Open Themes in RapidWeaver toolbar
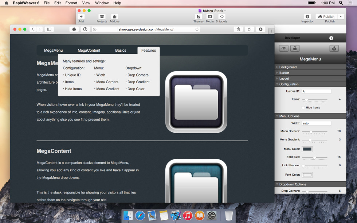This screenshot has width=357, height=223. [x=198, y=17]
